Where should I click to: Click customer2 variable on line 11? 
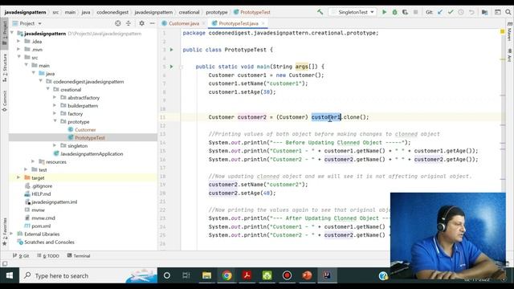(x=251, y=117)
